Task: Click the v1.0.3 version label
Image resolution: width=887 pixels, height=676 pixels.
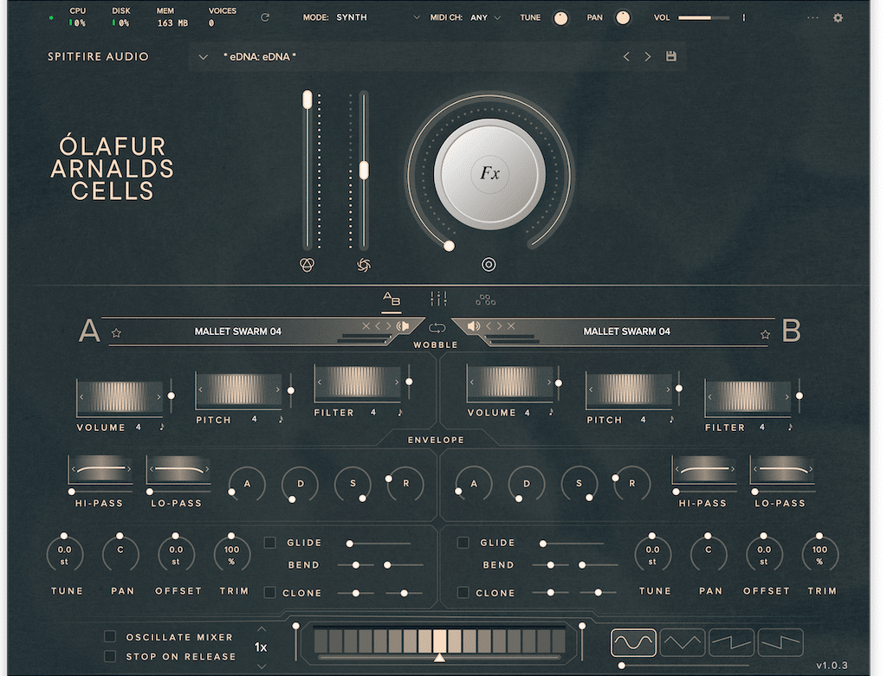Action: (x=832, y=666)
